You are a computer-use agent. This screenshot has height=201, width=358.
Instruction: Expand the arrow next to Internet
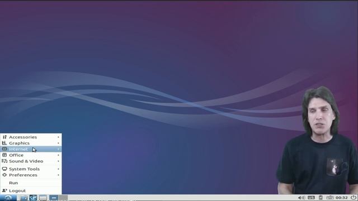pos(58,149)
